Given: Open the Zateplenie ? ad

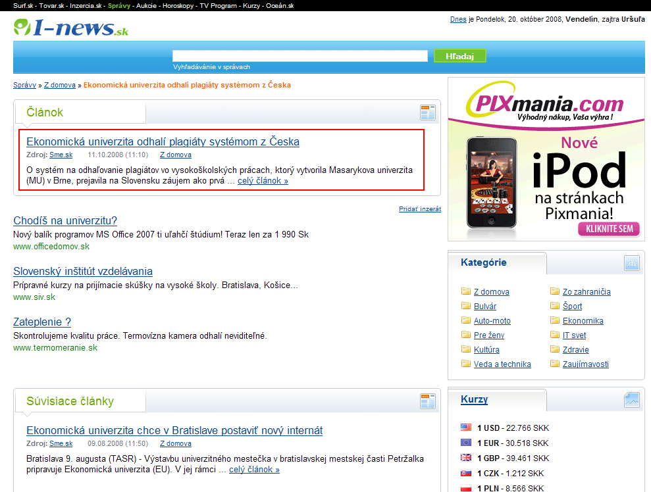Looking at the screenshot, I should pos(42,322).
